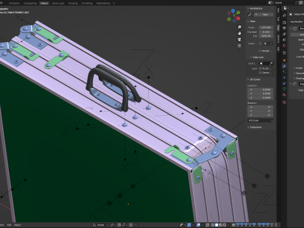The image size is (304, 228).
Task: Toggle X-ray mode in viewport header
Action: 208,225
